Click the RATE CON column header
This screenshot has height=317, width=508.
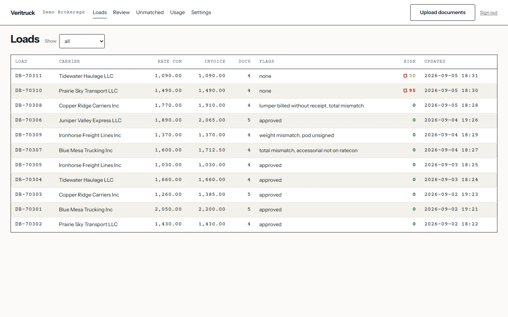click(170, 61)
